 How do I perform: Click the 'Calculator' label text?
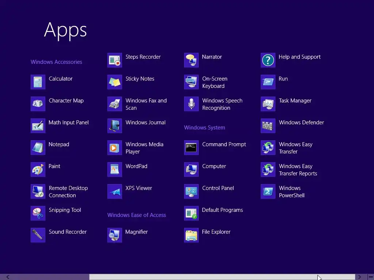click(x=61, y=79)
